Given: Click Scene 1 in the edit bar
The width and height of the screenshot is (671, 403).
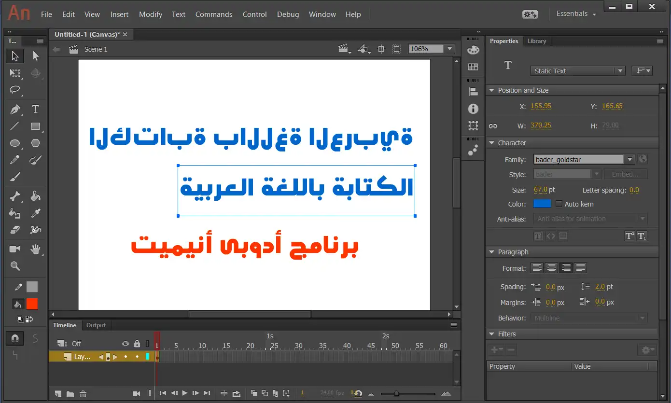Looking at the screenshot, I should [96, 49].
